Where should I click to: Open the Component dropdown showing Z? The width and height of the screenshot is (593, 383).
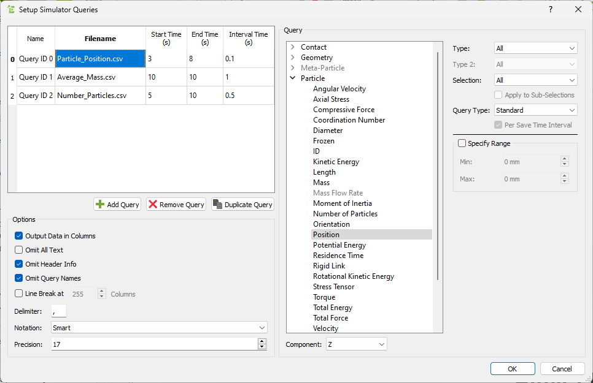click(356, 344)
